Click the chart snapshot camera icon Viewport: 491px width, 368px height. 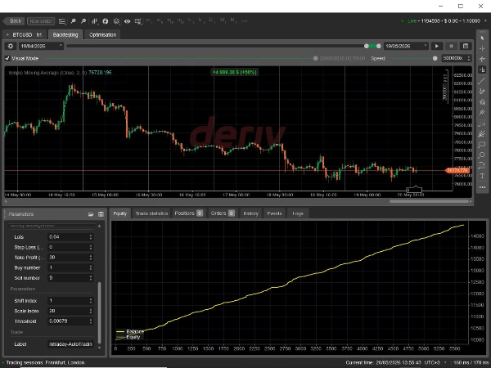tap(137, 21)
